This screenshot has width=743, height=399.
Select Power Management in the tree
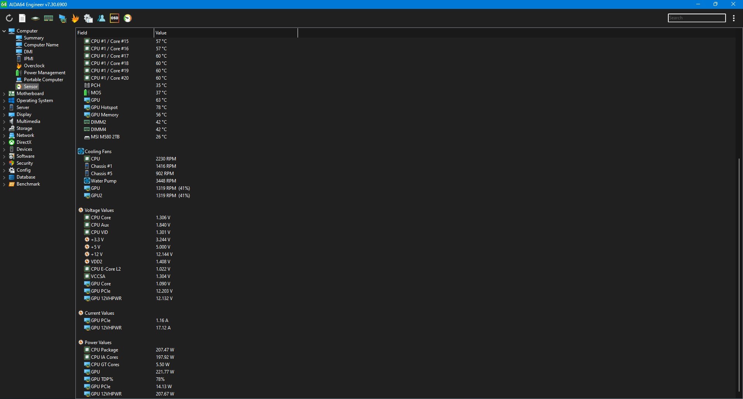41,73
